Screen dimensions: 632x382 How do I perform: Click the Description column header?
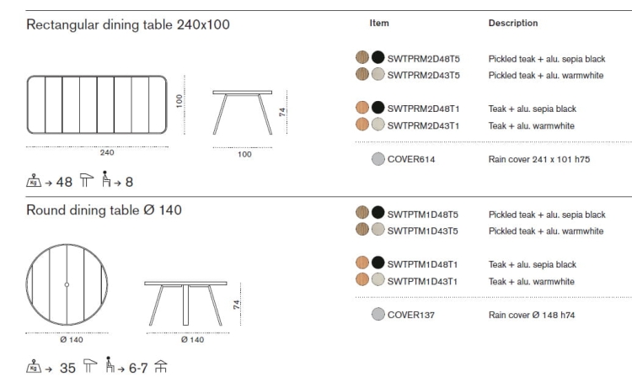[512, 24]
